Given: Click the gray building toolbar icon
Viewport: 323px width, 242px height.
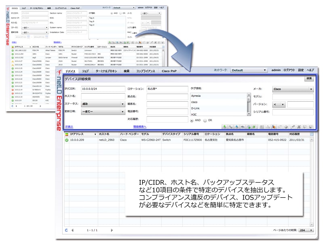Looking at the screenshot, I should point(262,127).
